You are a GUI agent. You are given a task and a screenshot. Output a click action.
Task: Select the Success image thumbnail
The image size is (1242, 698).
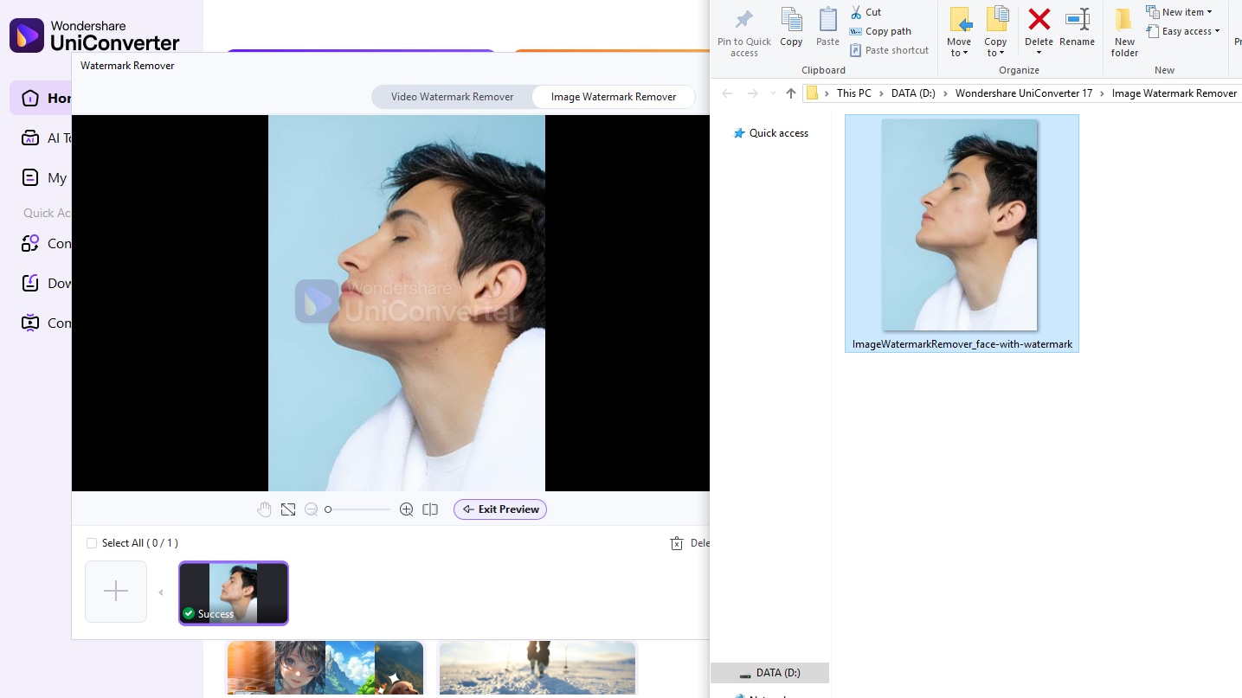pos(234,592)
